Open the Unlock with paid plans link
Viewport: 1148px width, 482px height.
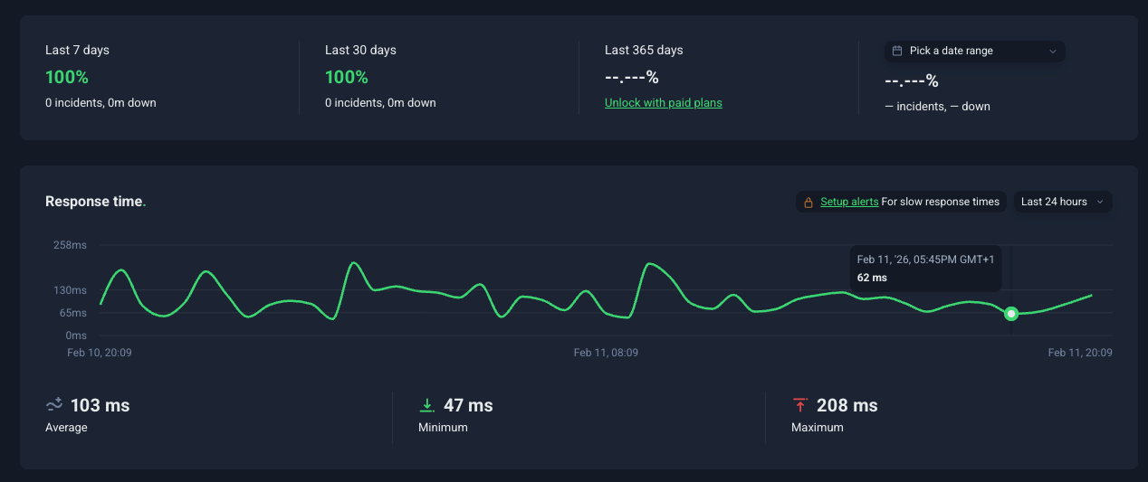(663, 103)
